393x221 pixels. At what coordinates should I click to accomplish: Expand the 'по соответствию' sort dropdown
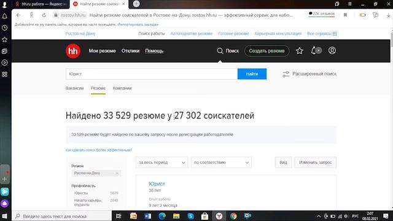(221, 162)
